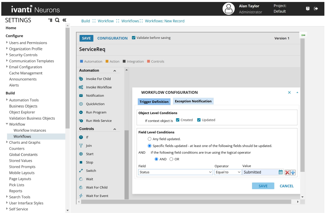Open Workflows item in sidebar
Viewport: 327px width, 213px height.
(22, 137)
